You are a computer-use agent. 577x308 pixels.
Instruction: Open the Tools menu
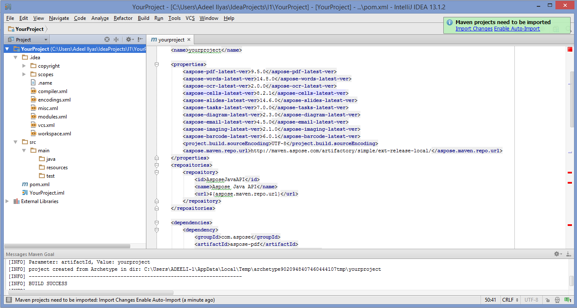click(174, 18)
